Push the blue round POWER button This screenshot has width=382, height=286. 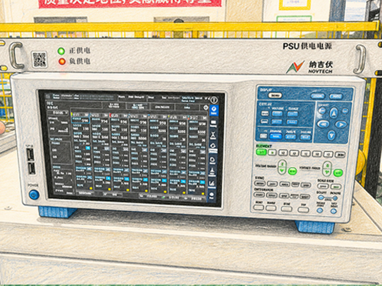point(33,194)
